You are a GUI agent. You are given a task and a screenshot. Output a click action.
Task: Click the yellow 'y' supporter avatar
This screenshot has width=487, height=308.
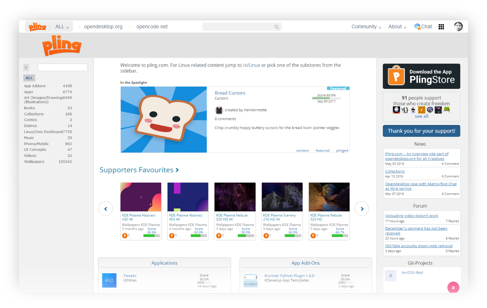421,110
